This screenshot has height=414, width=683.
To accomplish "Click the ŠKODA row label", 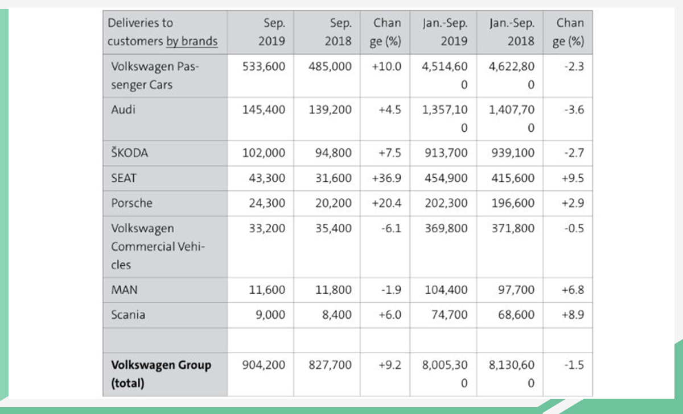I will tap(131, 153).
